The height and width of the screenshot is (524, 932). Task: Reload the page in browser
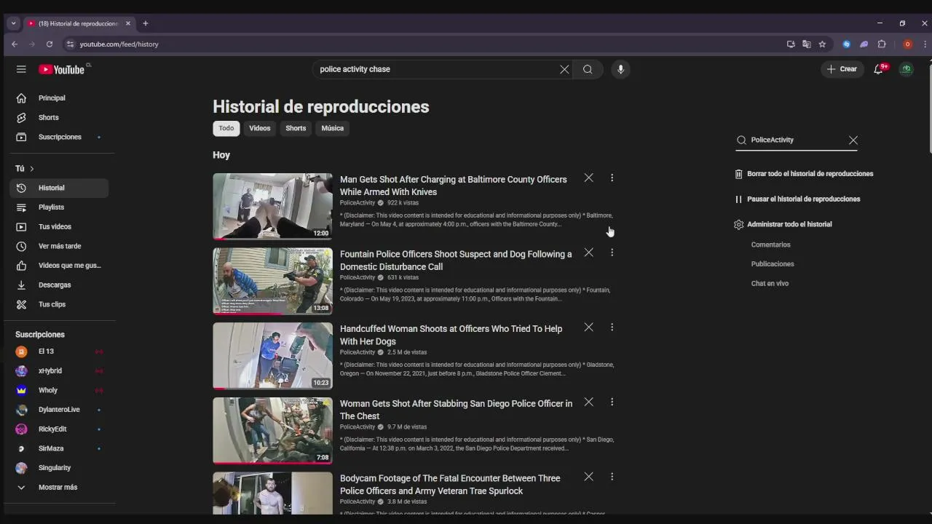[x=50, y=44]
